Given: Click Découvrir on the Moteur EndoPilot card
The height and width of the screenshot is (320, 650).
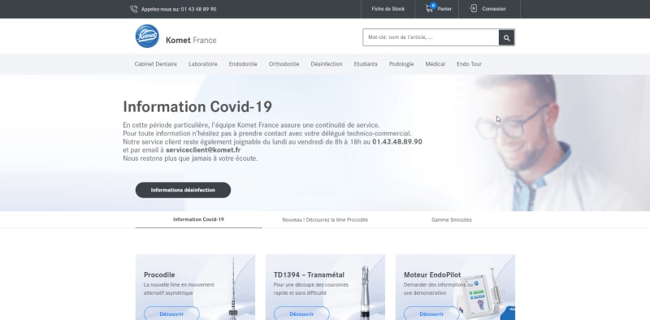Looking at the screenshot, I should [x=431, y=314].
